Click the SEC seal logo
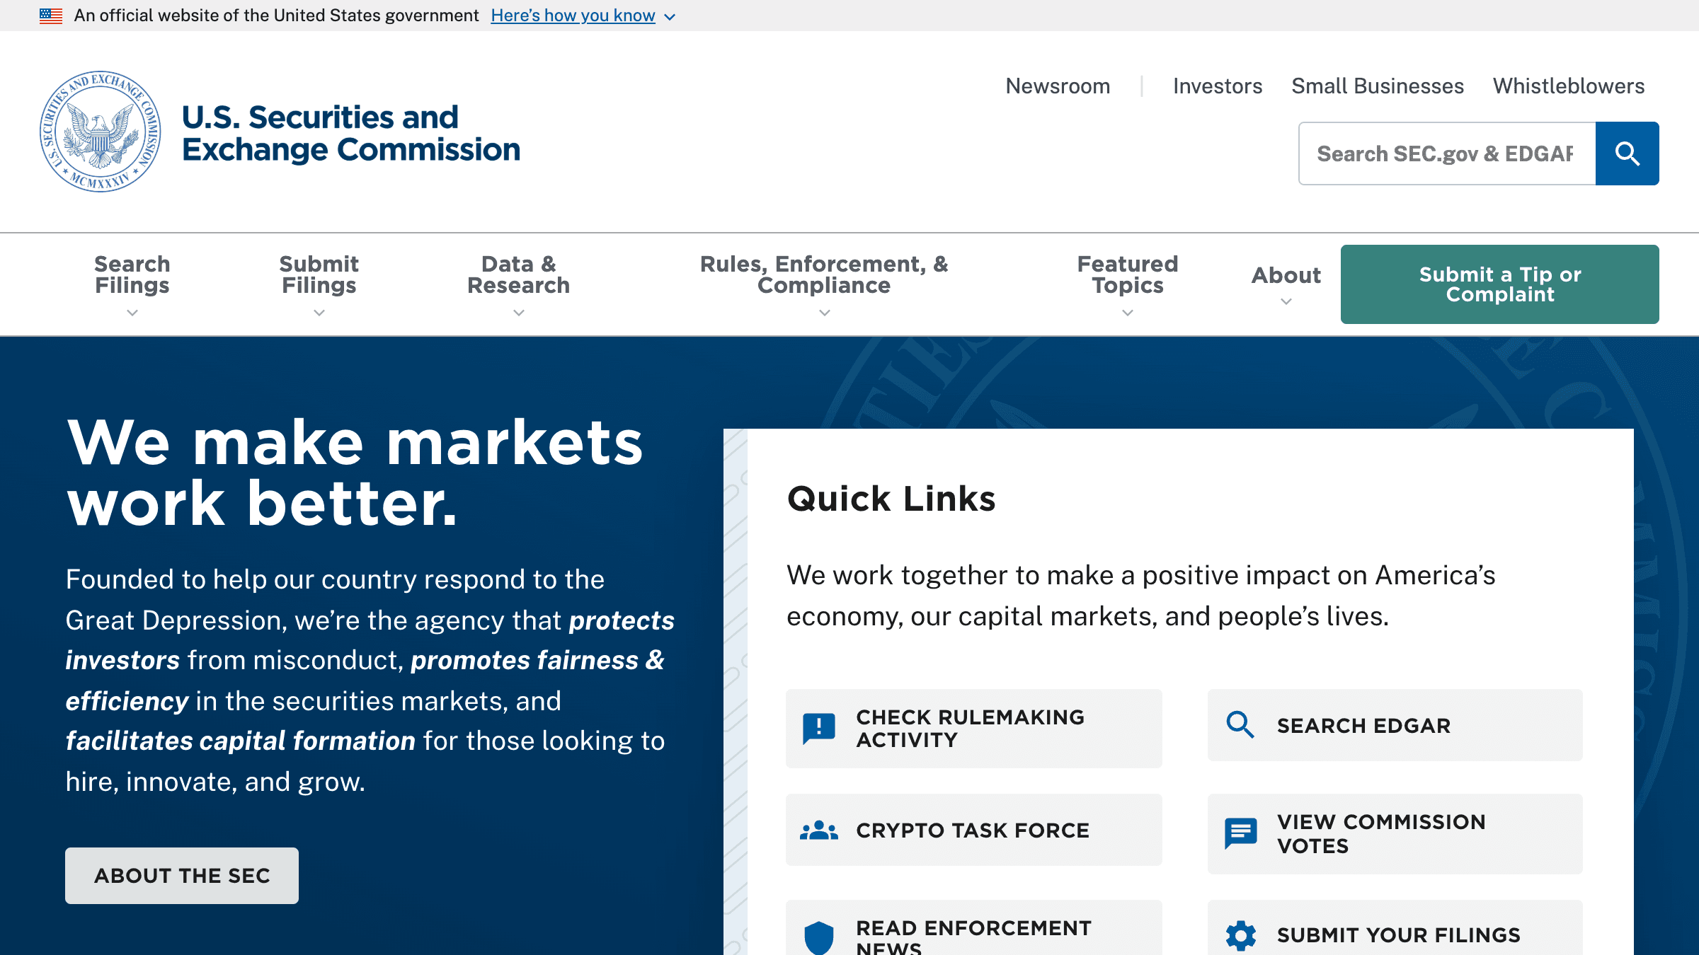1699x955 pixels. [x=101, y=132]
